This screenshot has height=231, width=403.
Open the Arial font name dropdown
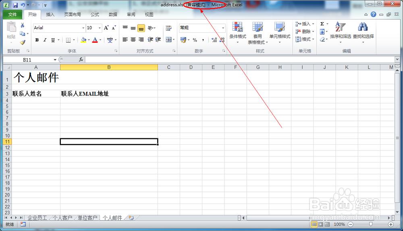tap(83, 28)
